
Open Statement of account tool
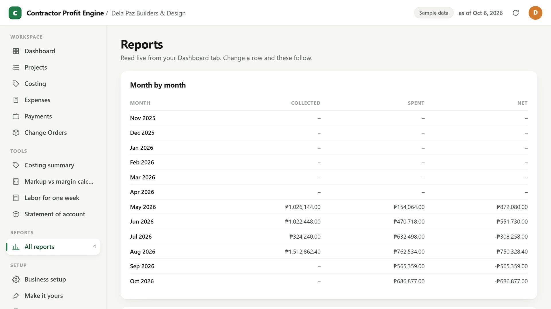click(x=53, y=214)
